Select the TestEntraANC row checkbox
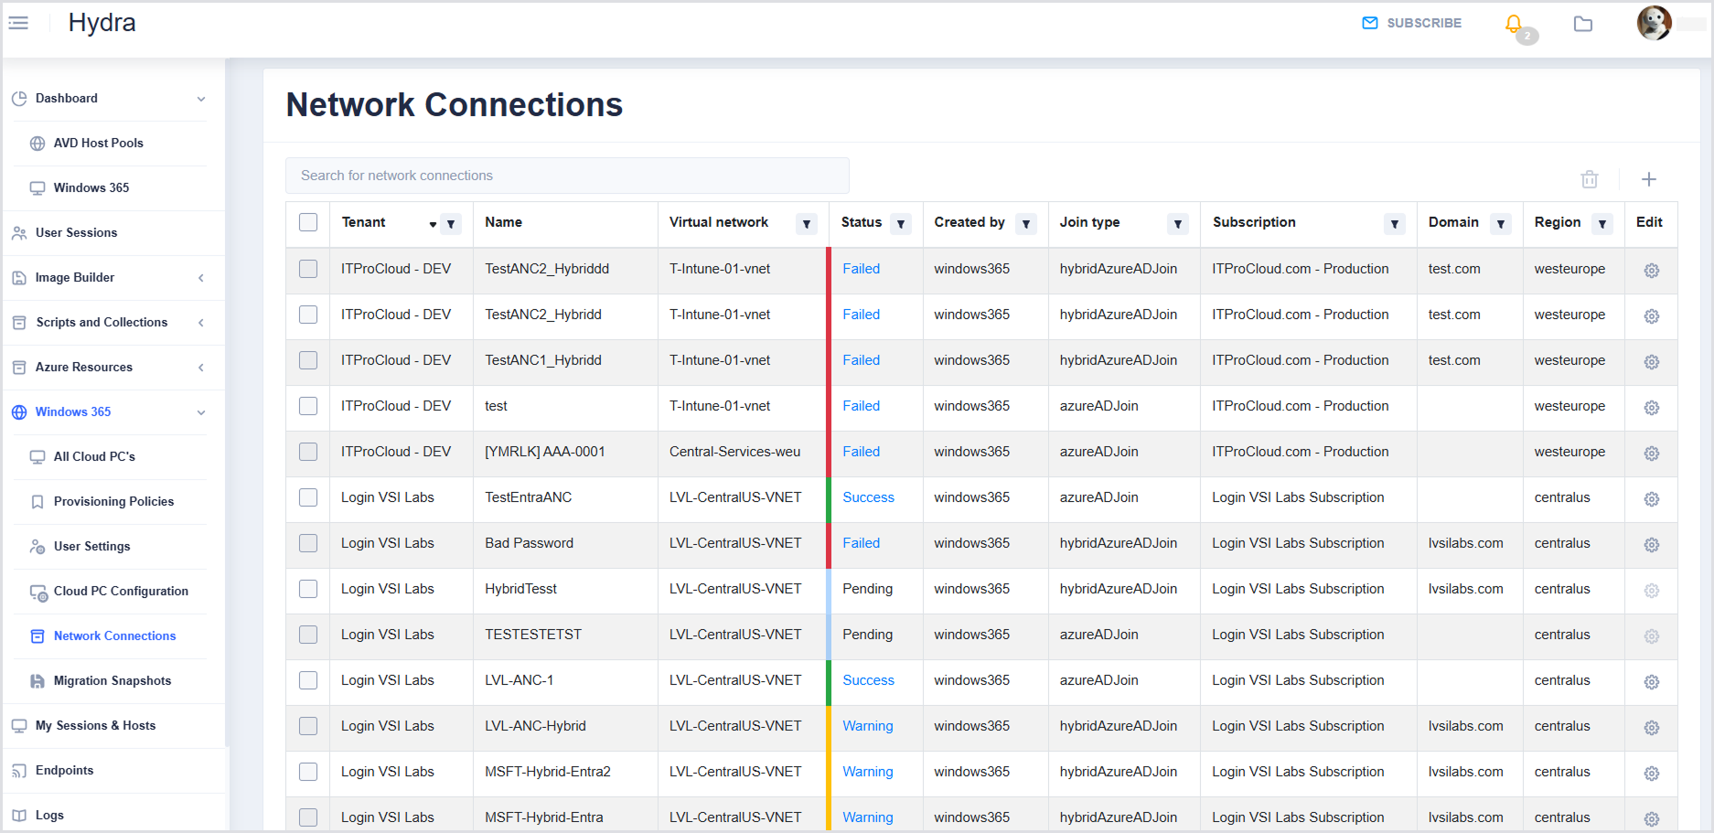 coord(308,497)
